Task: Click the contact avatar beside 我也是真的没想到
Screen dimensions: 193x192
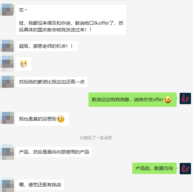Action: [7, 118]
